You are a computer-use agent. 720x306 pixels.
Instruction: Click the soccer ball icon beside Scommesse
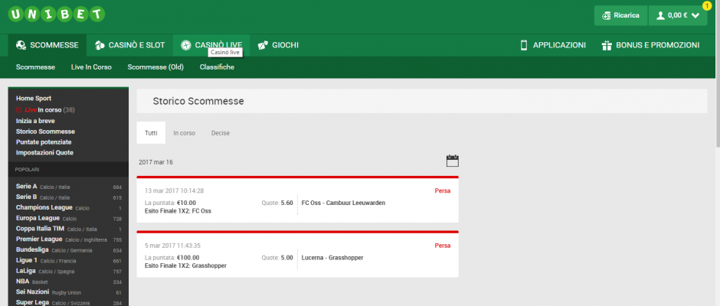point(21,45)
